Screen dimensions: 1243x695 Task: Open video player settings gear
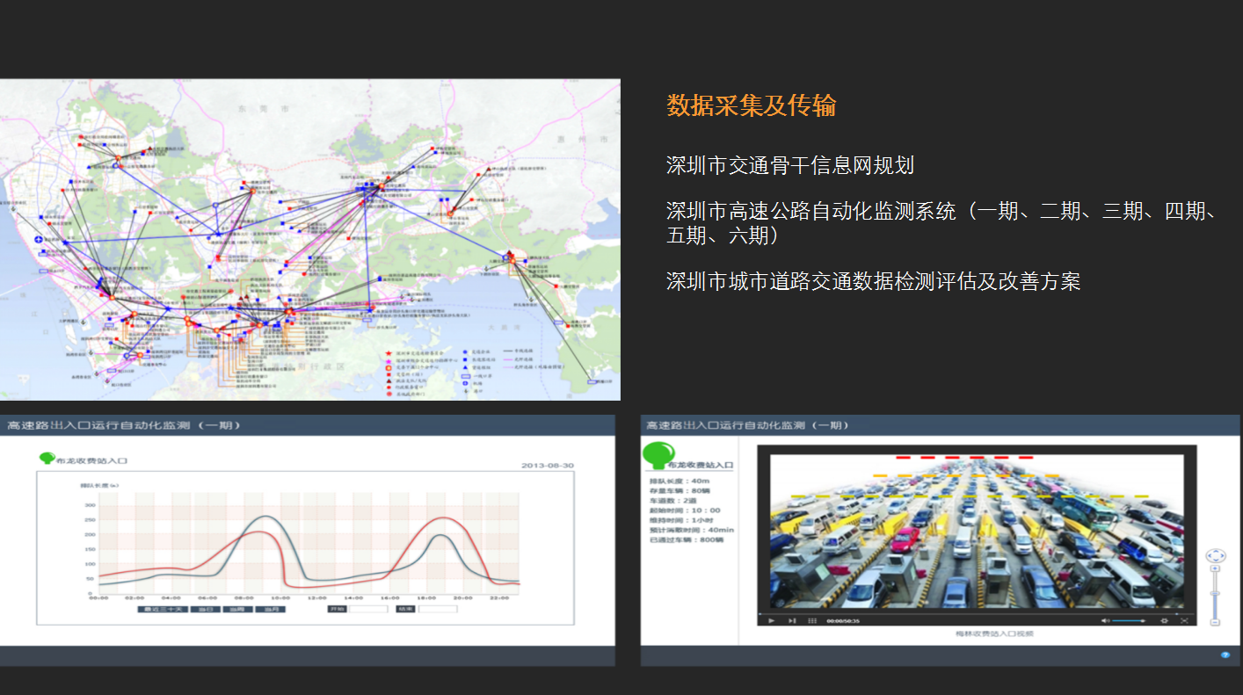pyautogui.click(x=1164, y=620)
